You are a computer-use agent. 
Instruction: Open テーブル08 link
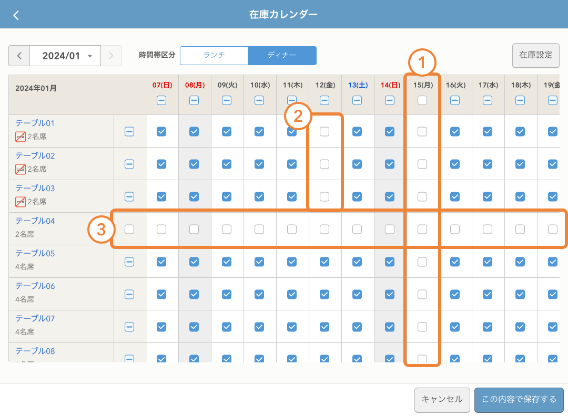pos(35,351)
